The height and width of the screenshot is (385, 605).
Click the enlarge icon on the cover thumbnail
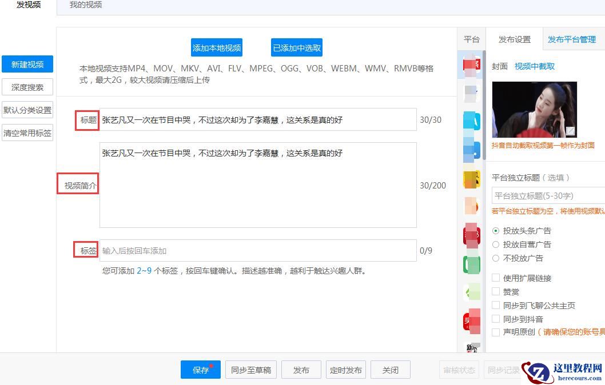pos(570,131)
